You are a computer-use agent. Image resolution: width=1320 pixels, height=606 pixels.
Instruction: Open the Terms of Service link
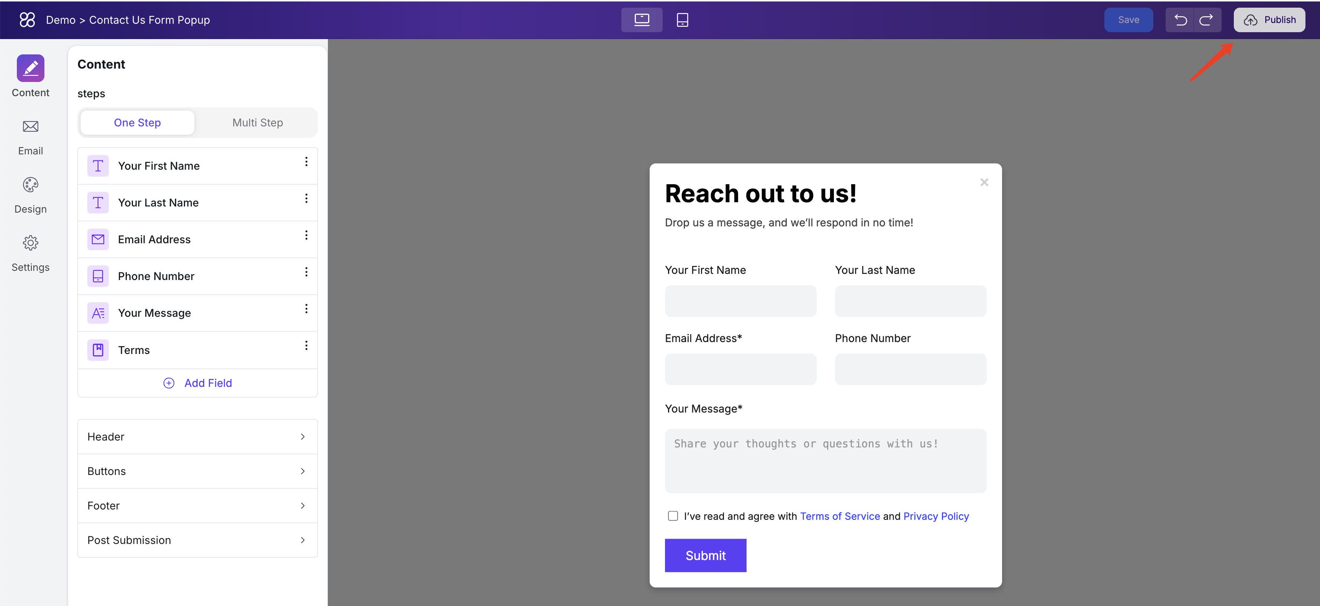840,516
